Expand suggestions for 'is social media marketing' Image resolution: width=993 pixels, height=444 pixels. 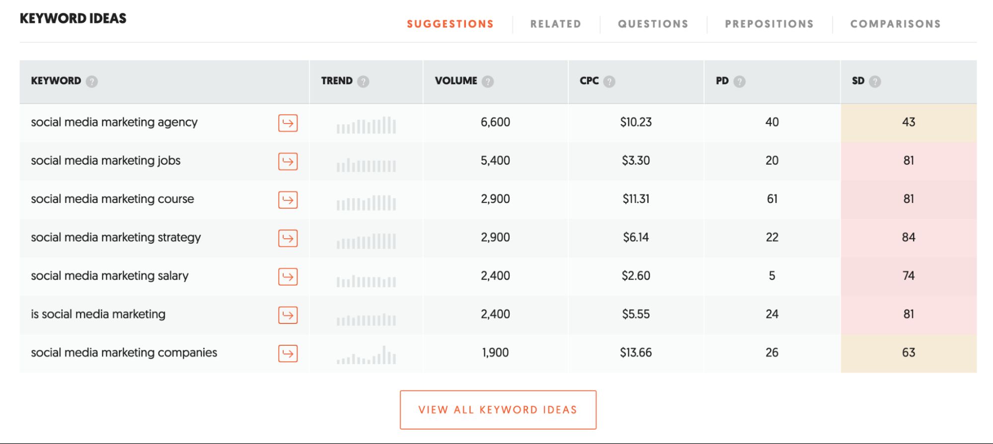[287, 316]
